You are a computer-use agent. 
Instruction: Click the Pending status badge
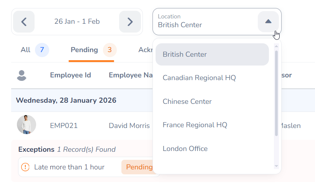point(139,167)
